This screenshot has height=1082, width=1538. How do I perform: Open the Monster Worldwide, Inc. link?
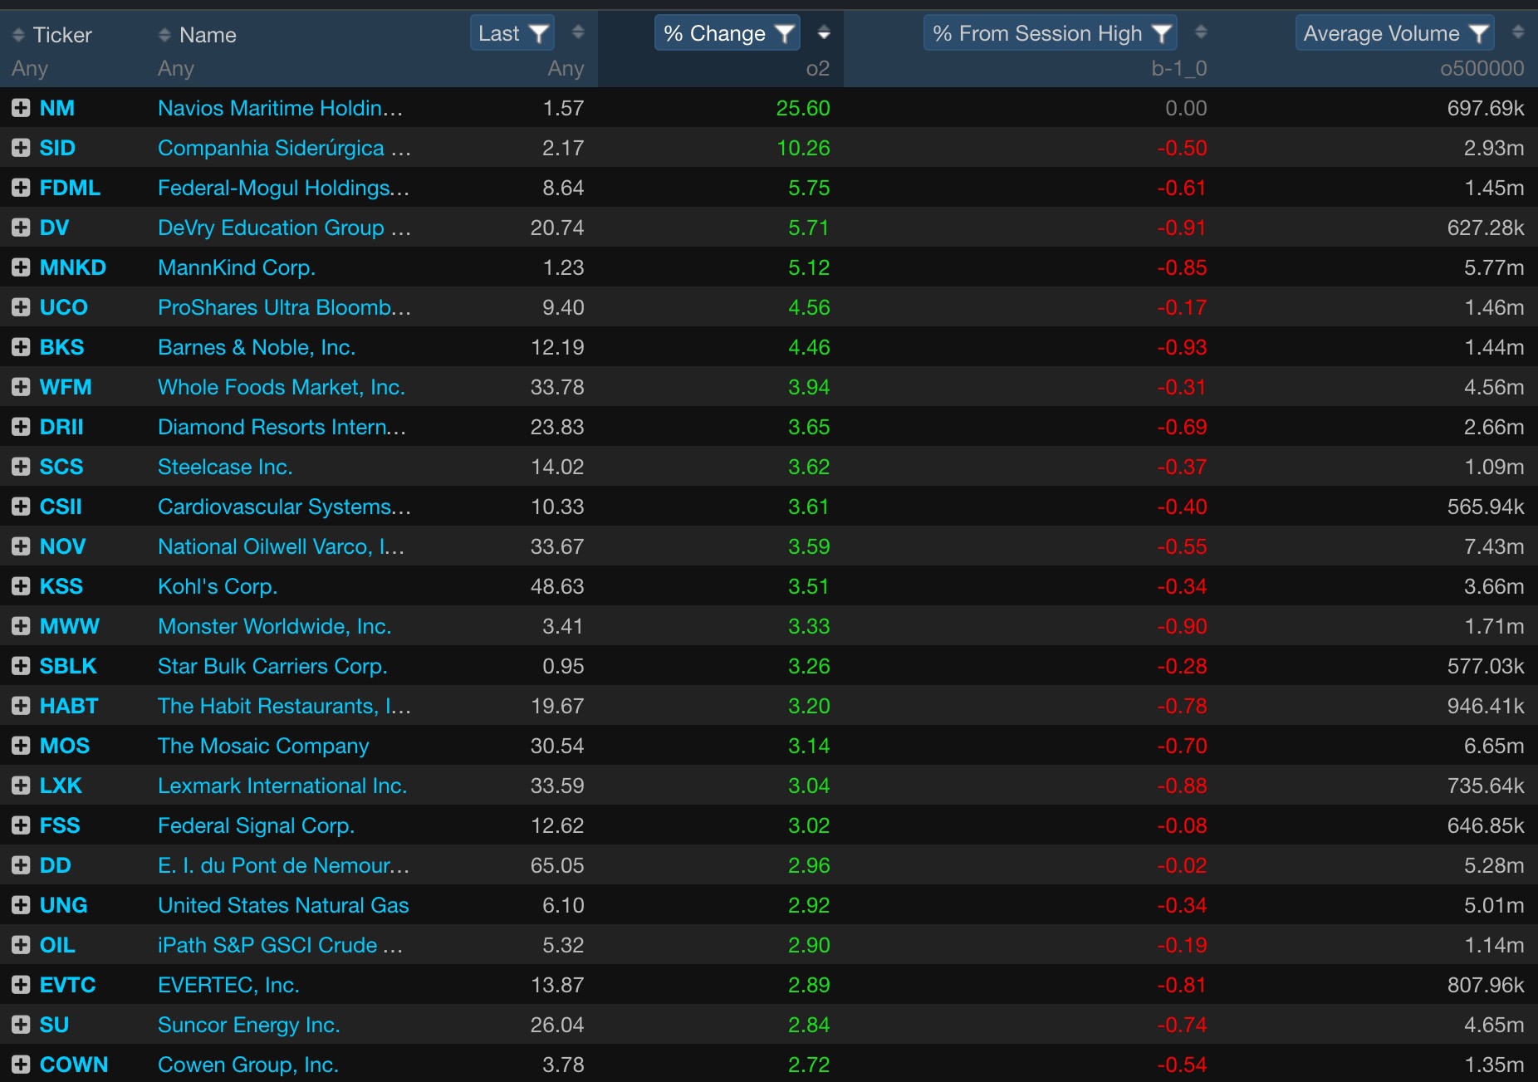click(275, 626)
